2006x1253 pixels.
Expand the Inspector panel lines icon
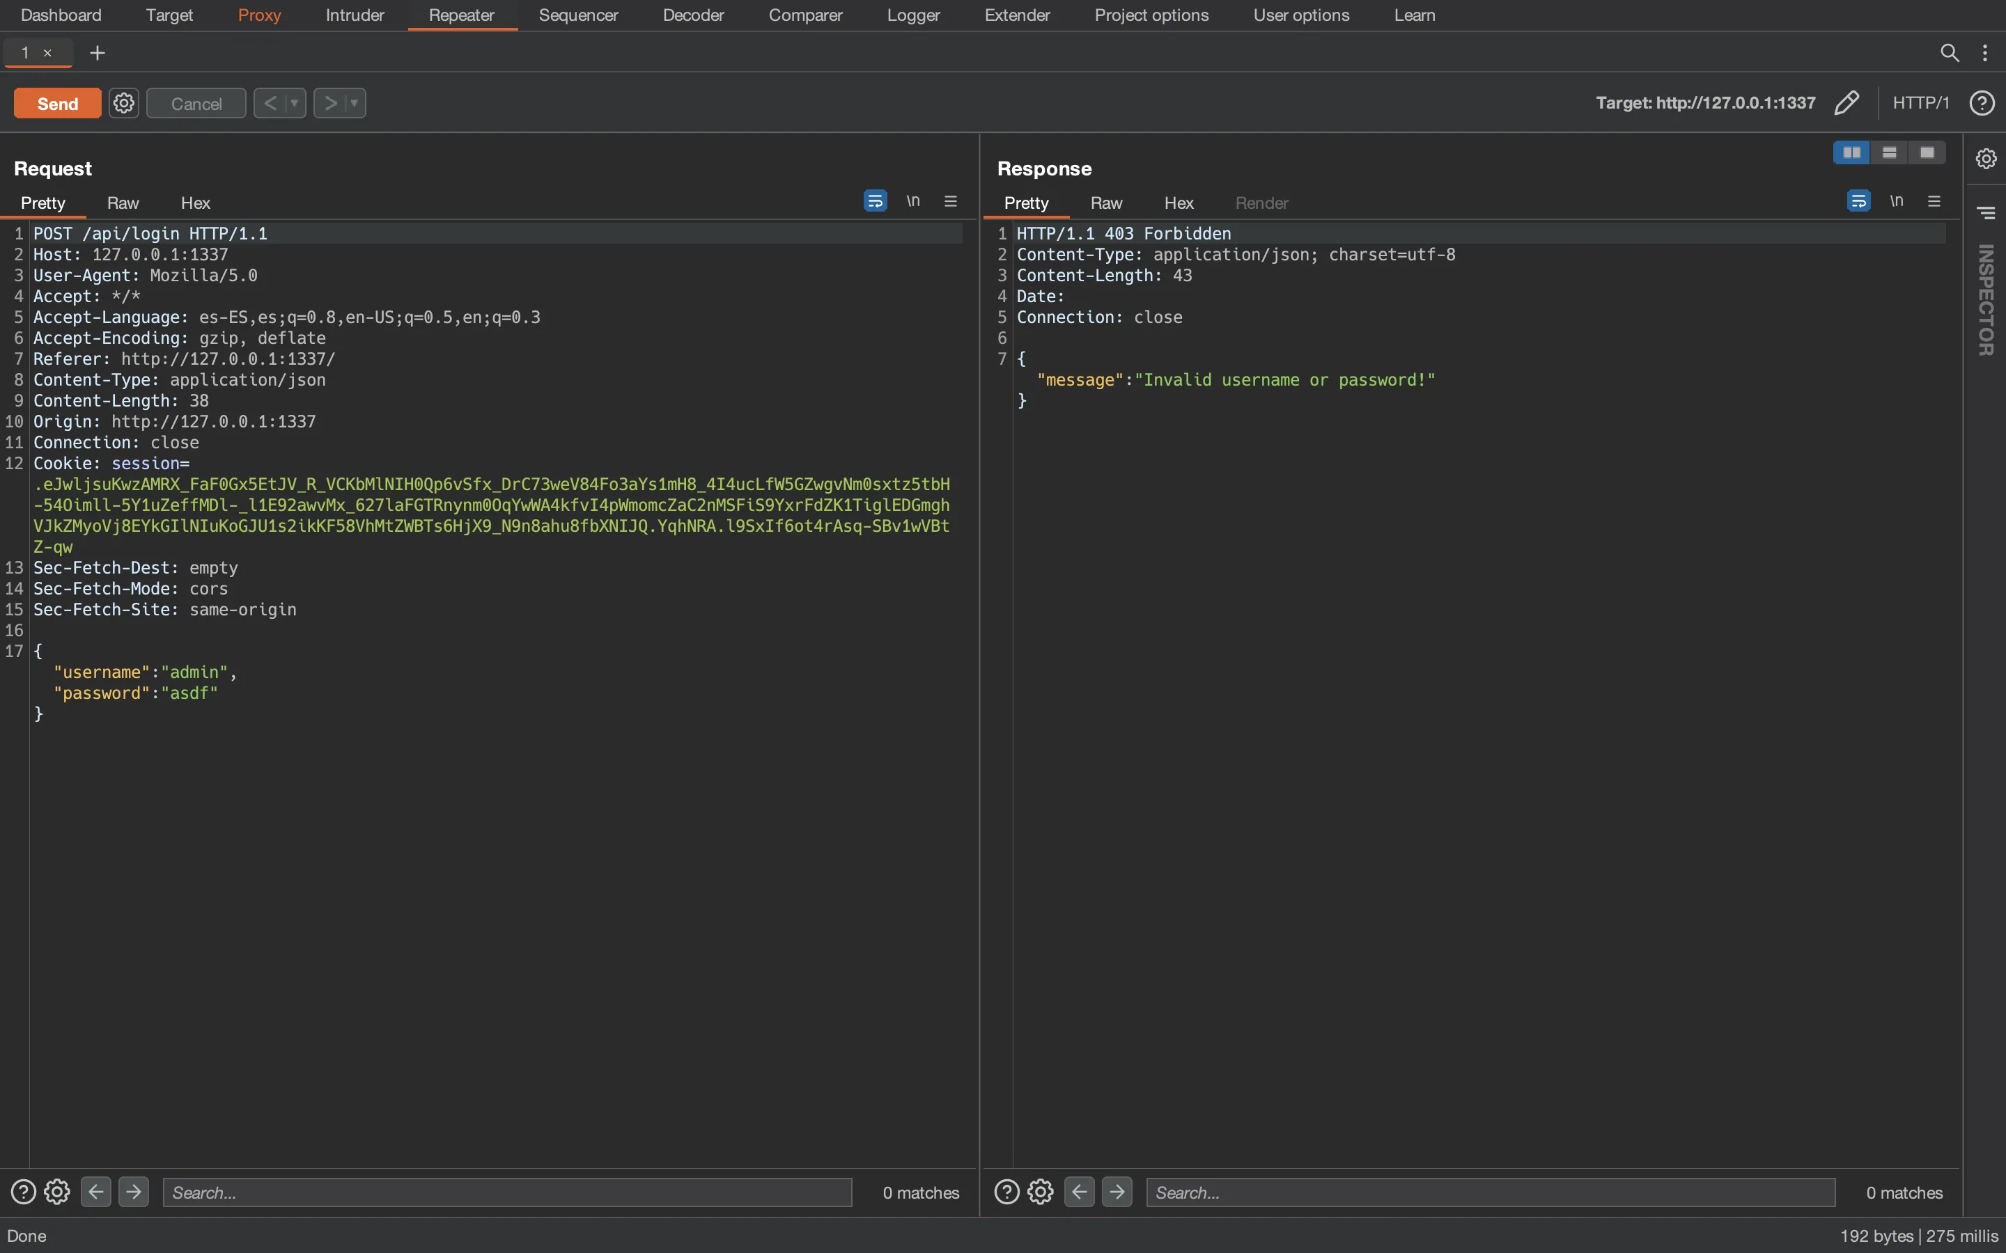point(1986,213)
